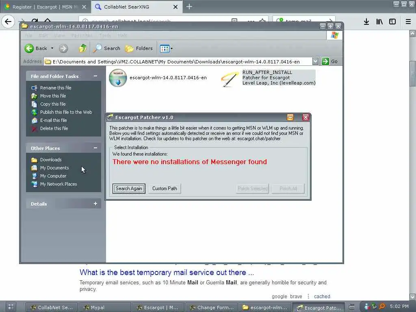Minimize the Escargot Patcher dialog
Viewport: 416px width, 312px height.
tap(290, 117)
